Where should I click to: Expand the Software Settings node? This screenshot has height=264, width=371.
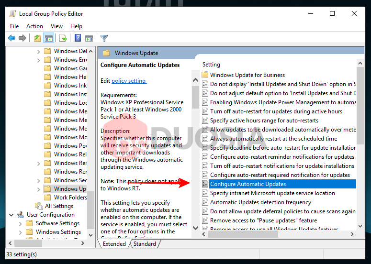coord(21,223)
